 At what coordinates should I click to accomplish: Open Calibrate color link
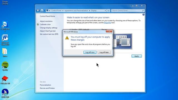[45, 24]
